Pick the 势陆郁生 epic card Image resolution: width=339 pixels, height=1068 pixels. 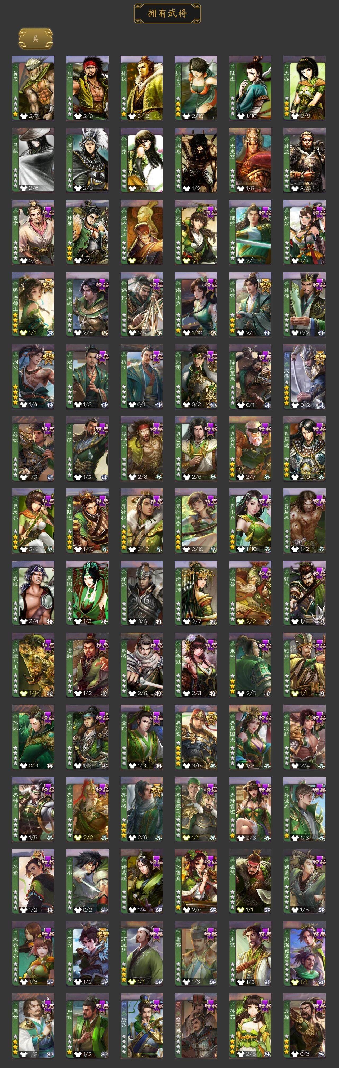click(x=33, y=305)
